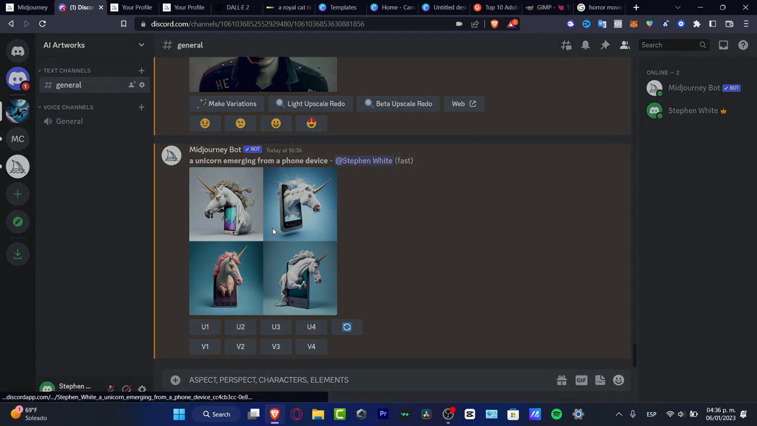Click the re-roll refresh button under image
Image resolution: width=757 pixels, height=426 pixels.
(347, 327)
